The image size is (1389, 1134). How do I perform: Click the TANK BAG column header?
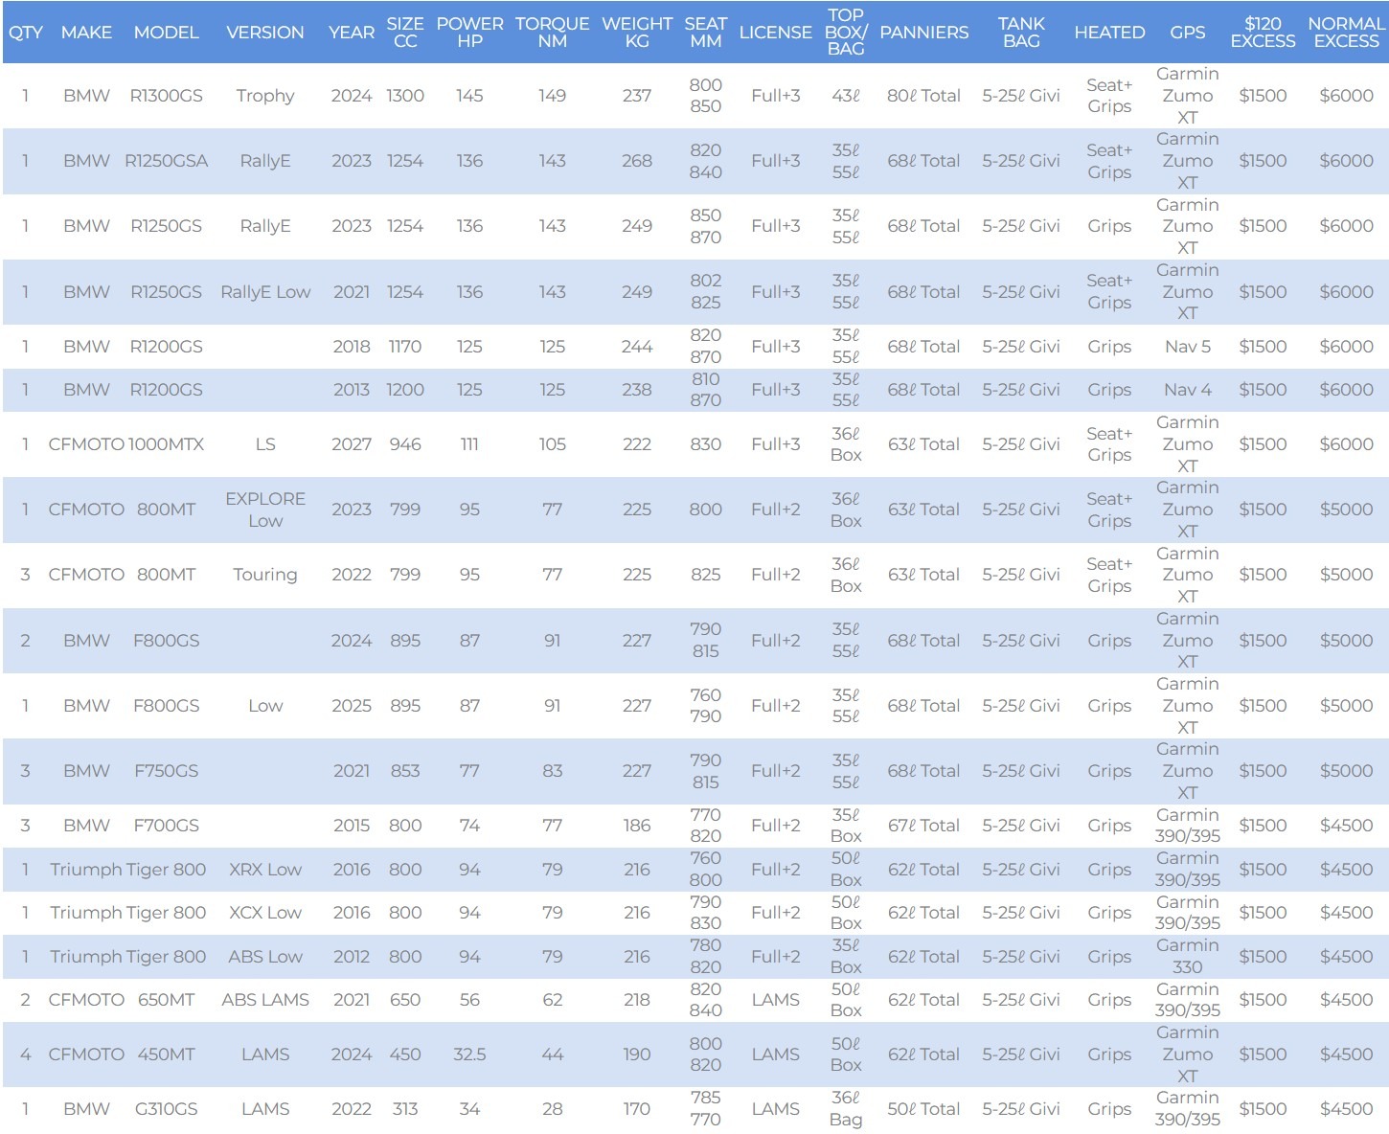[x=1021, y=33]
